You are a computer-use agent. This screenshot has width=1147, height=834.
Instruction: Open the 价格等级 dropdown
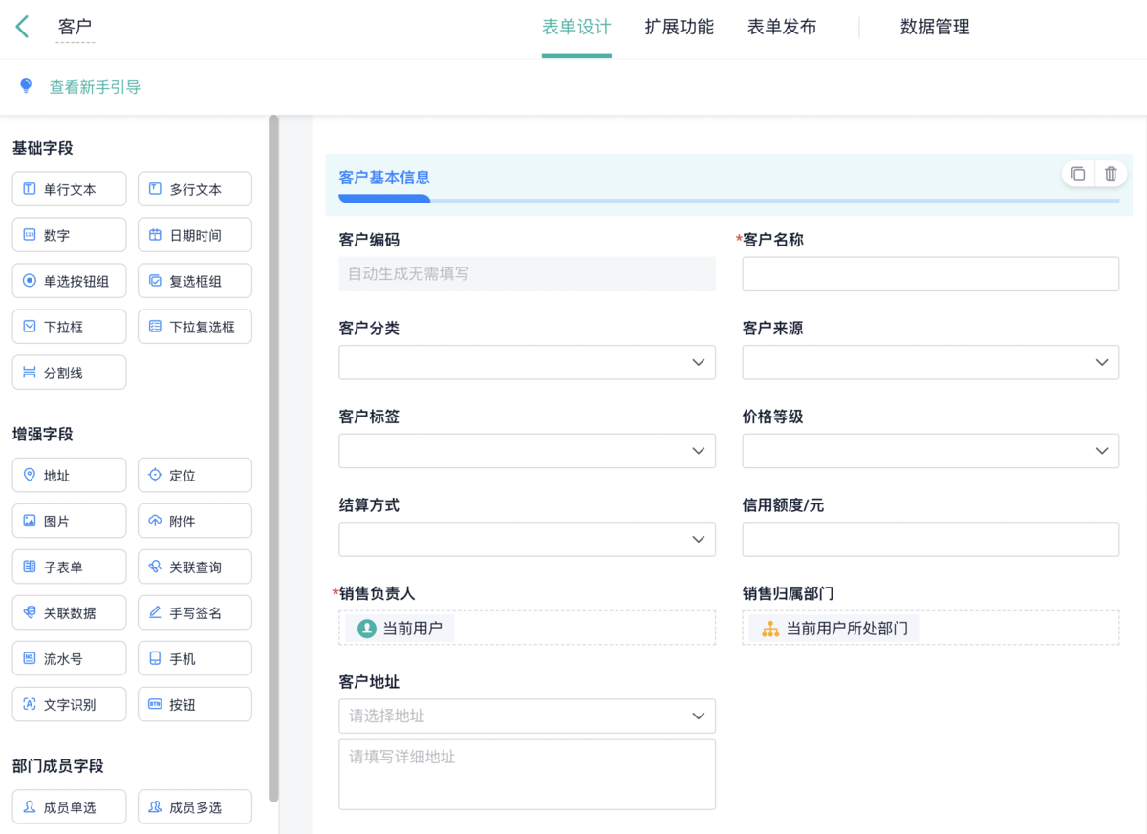click(930, 451)
